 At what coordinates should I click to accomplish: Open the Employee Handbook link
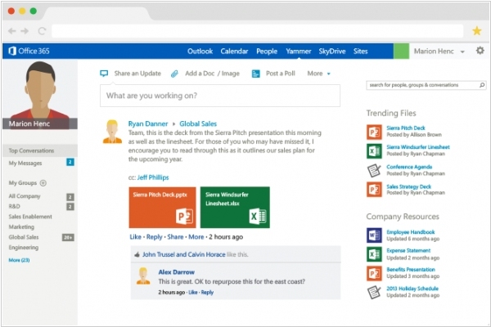(410, 232)
